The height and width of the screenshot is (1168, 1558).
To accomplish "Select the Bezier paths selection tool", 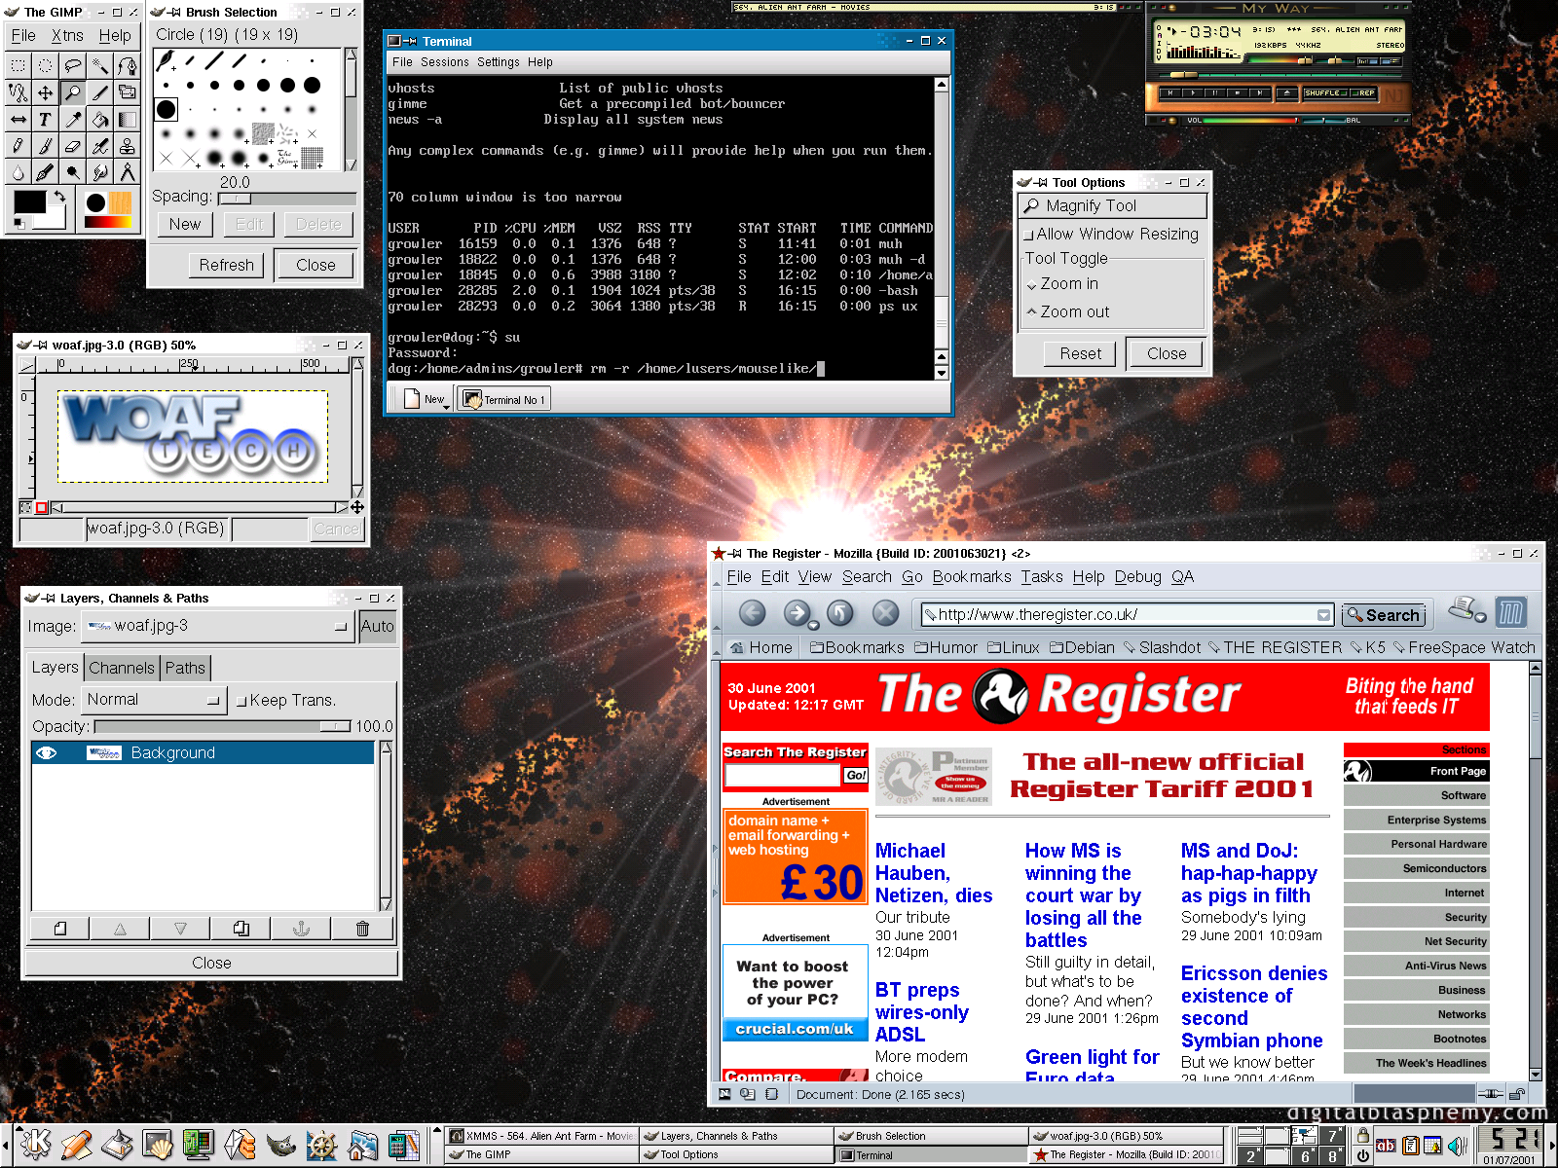I will (127, 66).
